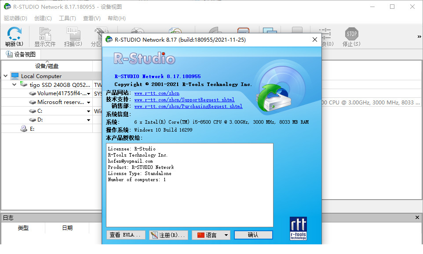Open the SupportRequest.shtml link
This screenshot has width=423, height=254.
click(x=184, y=100)
